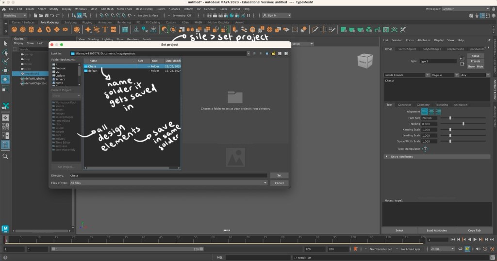Open the Files of type dropdown

coord(168,183)
